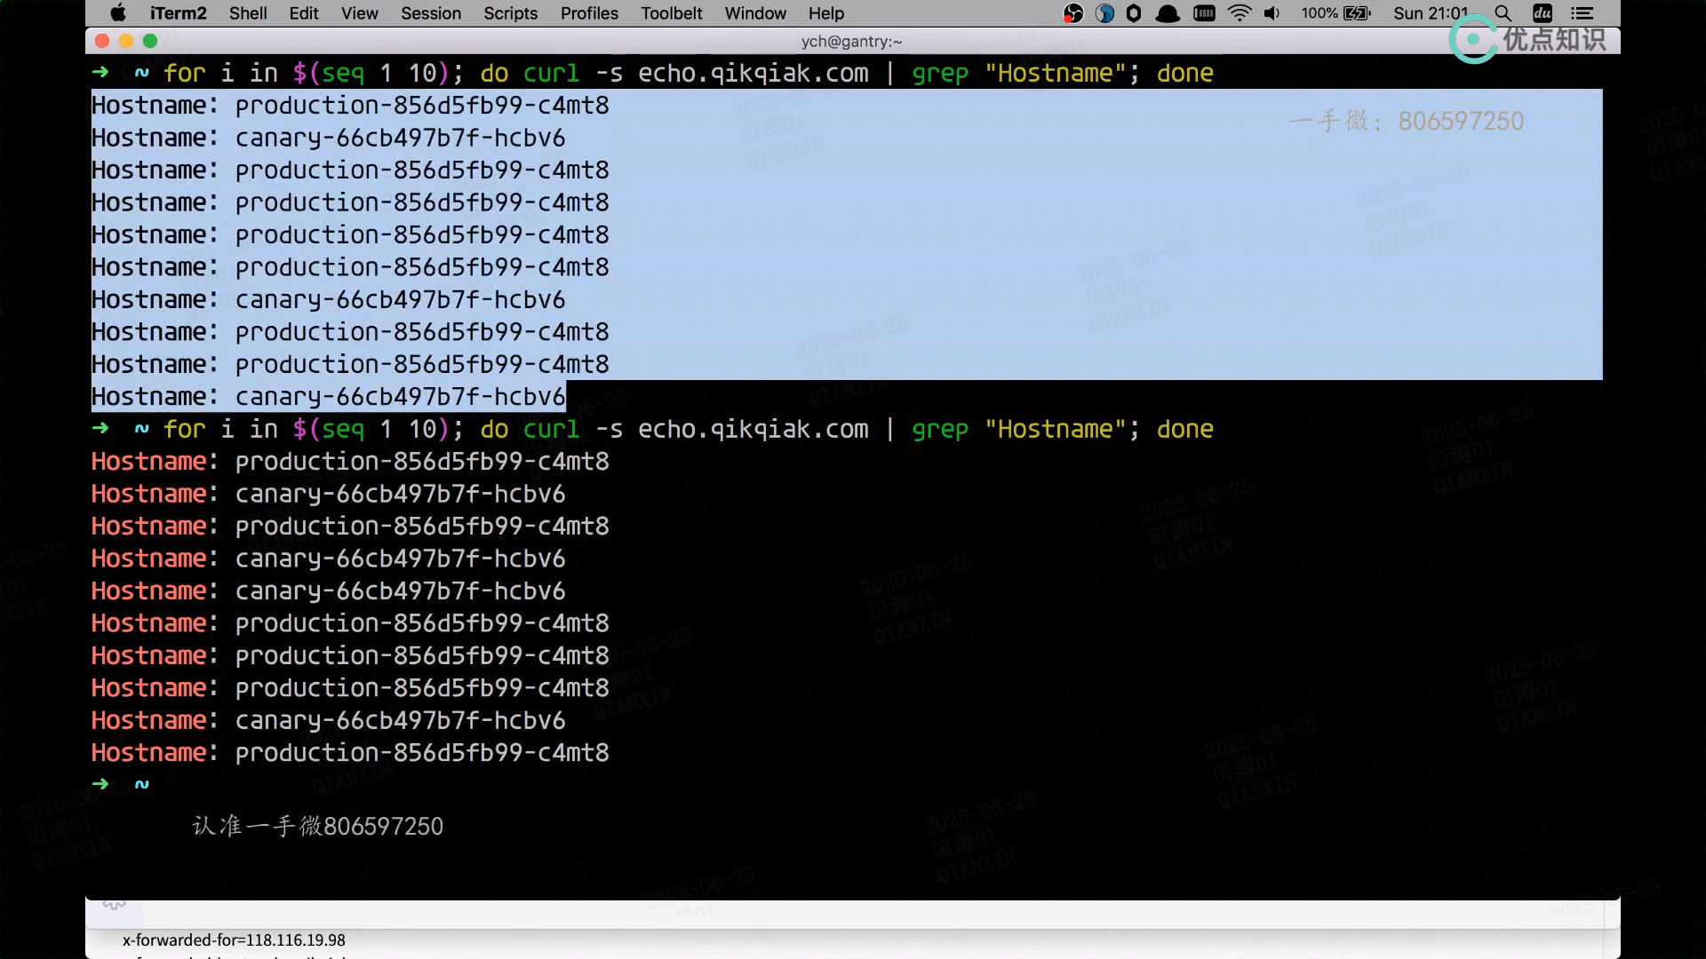Open the Scripts menu
1706x959 pixels.
tap(510, 13)
